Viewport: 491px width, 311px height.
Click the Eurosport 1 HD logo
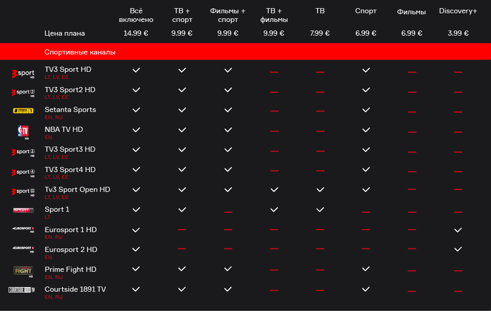(23, 230)
